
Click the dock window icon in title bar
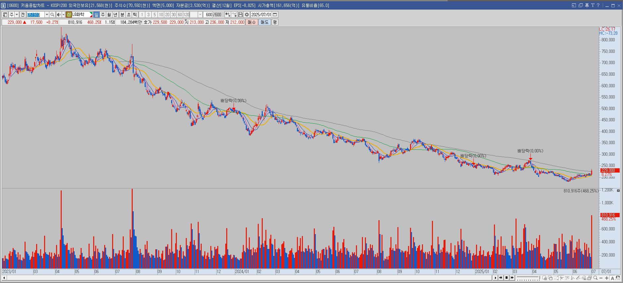(x=574, y=5)
